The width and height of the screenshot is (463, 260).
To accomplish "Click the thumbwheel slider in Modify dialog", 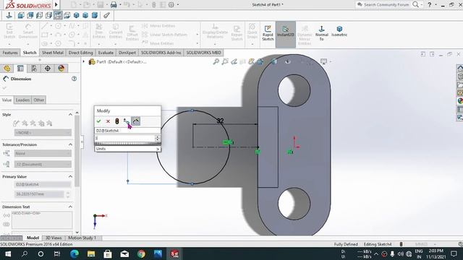I will click(x=127, y=143).
